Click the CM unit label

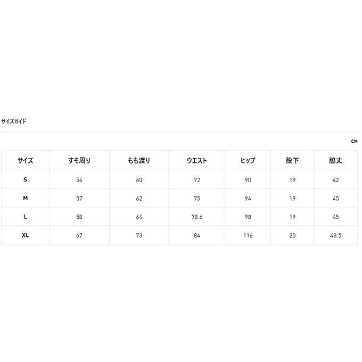[354, 142]
